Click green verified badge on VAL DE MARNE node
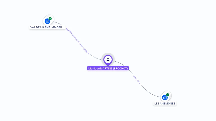The width and height of the screenshot is (216, 121). coord(50,18)
